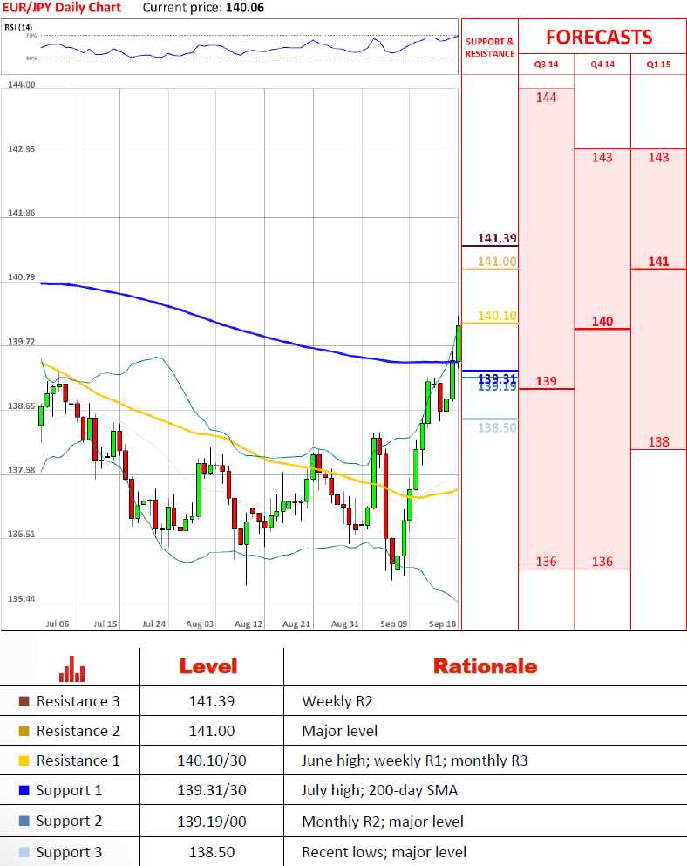
Task: Click the Support 1 blue color swatch
Action: [x=24, y=790]
